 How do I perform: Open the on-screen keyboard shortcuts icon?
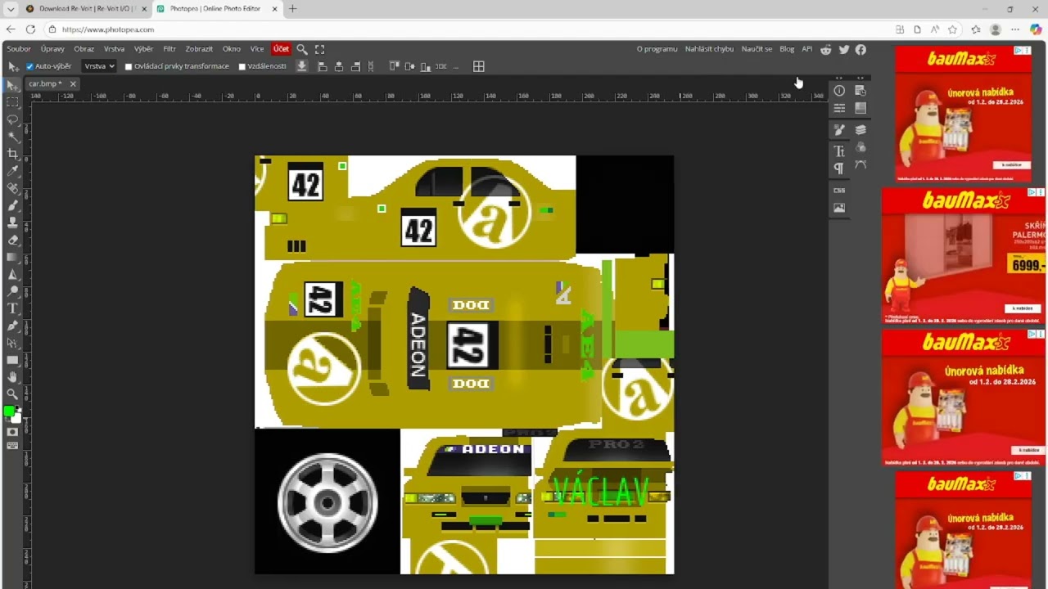click(12, 446)
